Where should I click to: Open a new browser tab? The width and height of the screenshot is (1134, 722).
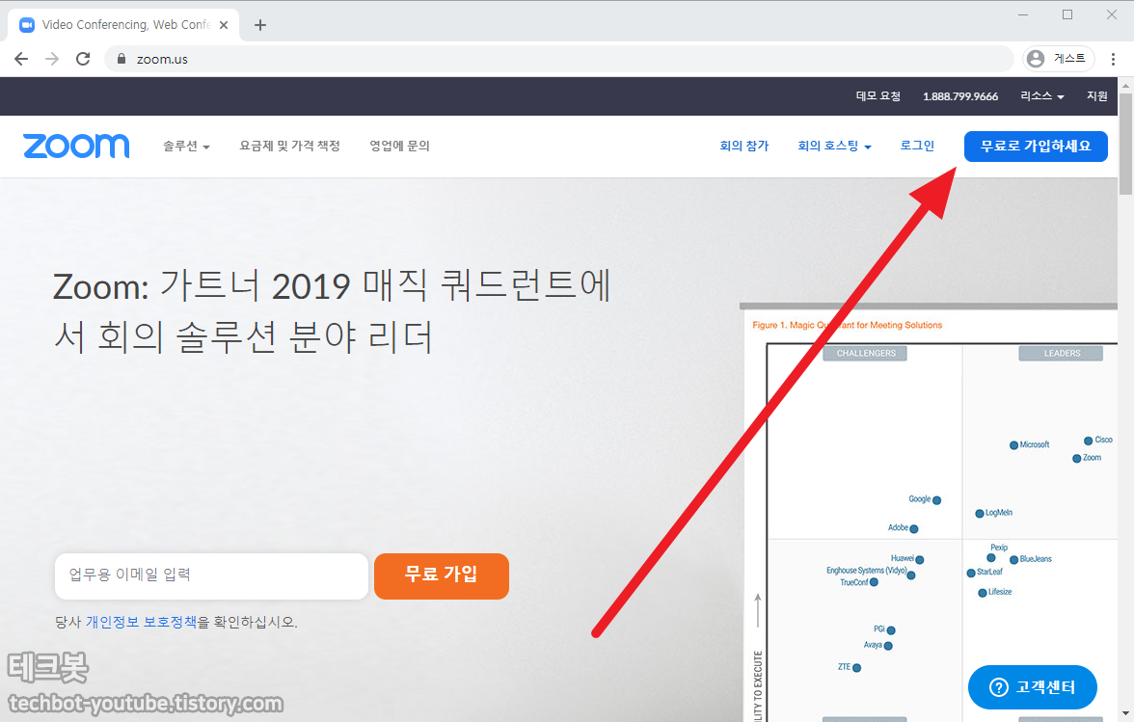[x=260, y=25]
